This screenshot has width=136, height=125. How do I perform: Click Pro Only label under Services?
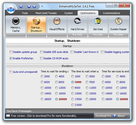coord(98,35)
